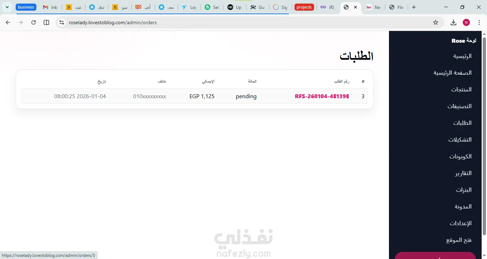Open التقارير in the sidebar
Image resolution: width=487 pixels, height=259 pixels.
click(463, 173)
